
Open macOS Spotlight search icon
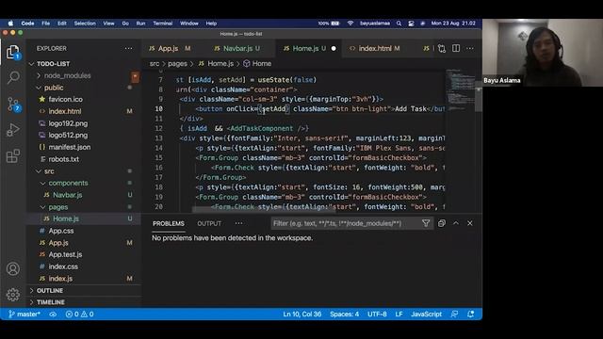click(x=399, y=24)
